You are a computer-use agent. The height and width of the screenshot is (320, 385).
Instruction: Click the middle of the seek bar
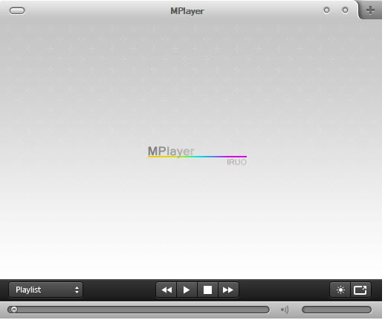coord(138,310)
